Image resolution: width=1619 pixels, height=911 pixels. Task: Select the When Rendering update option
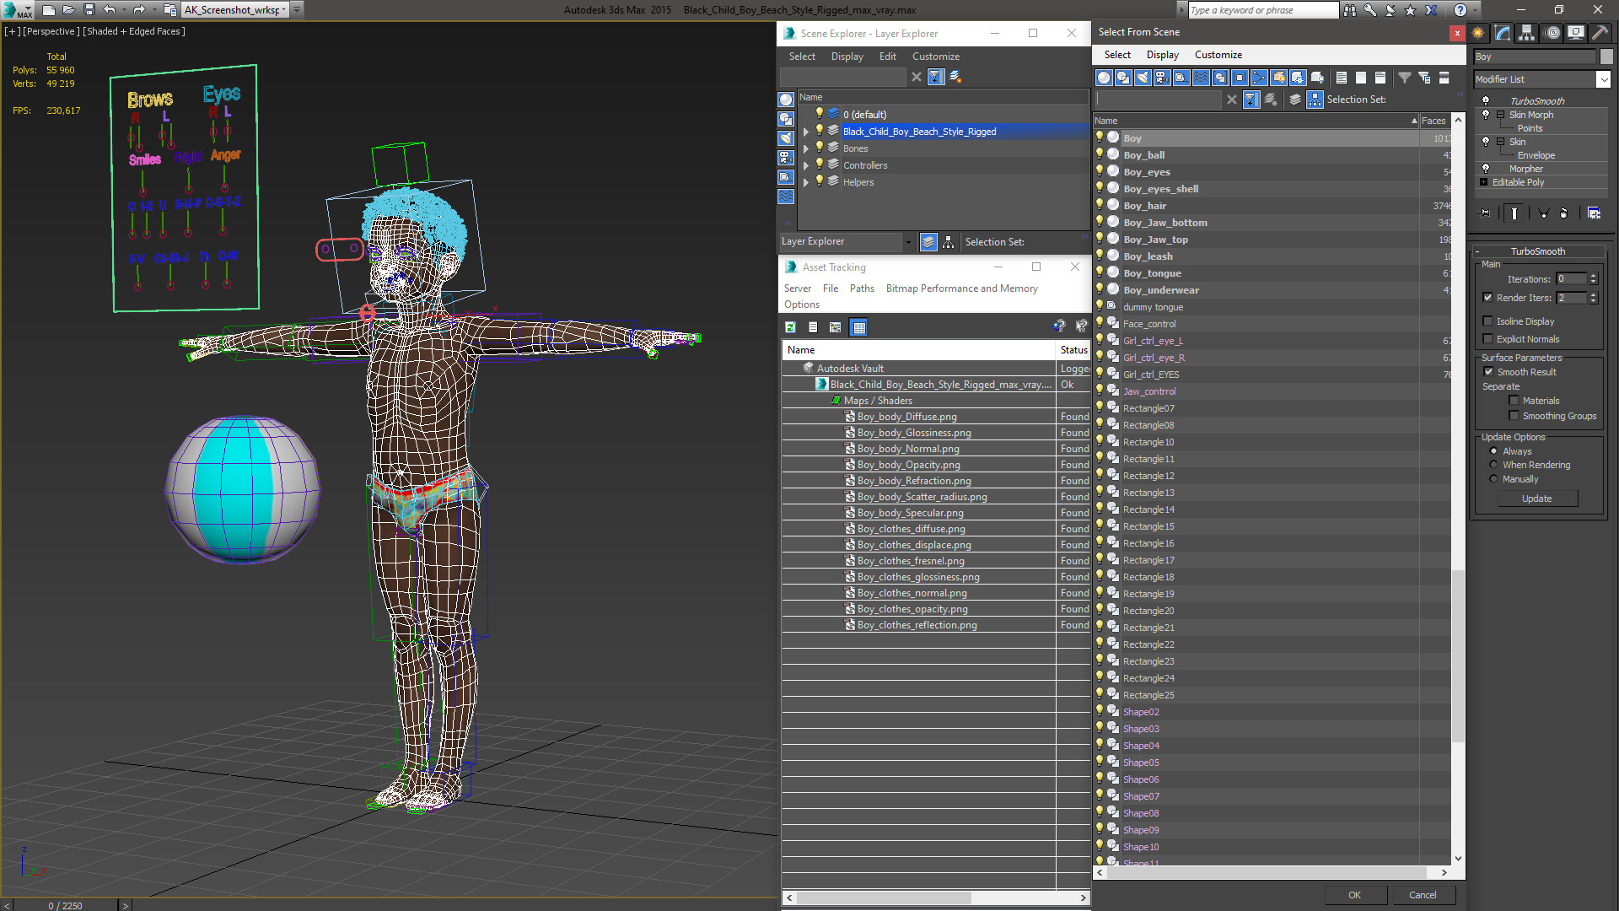tap(1493, 465)
